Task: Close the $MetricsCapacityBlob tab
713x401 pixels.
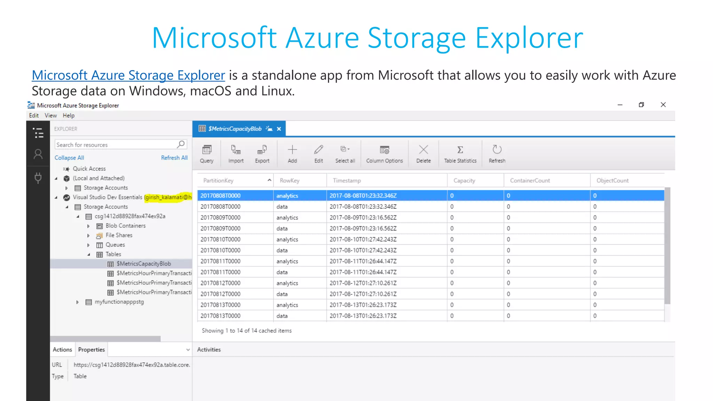Action: coord(279,129)
